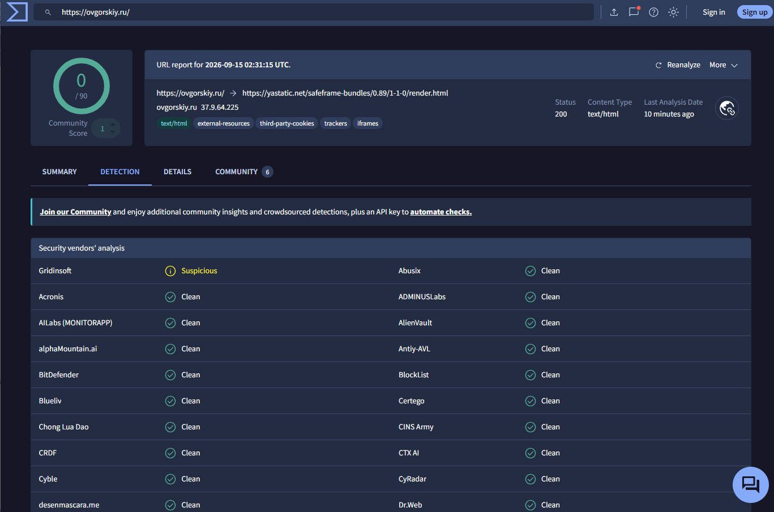Downvote the community score with the down arrow
This screenshot has width=774, height=512.
point(112,133)
